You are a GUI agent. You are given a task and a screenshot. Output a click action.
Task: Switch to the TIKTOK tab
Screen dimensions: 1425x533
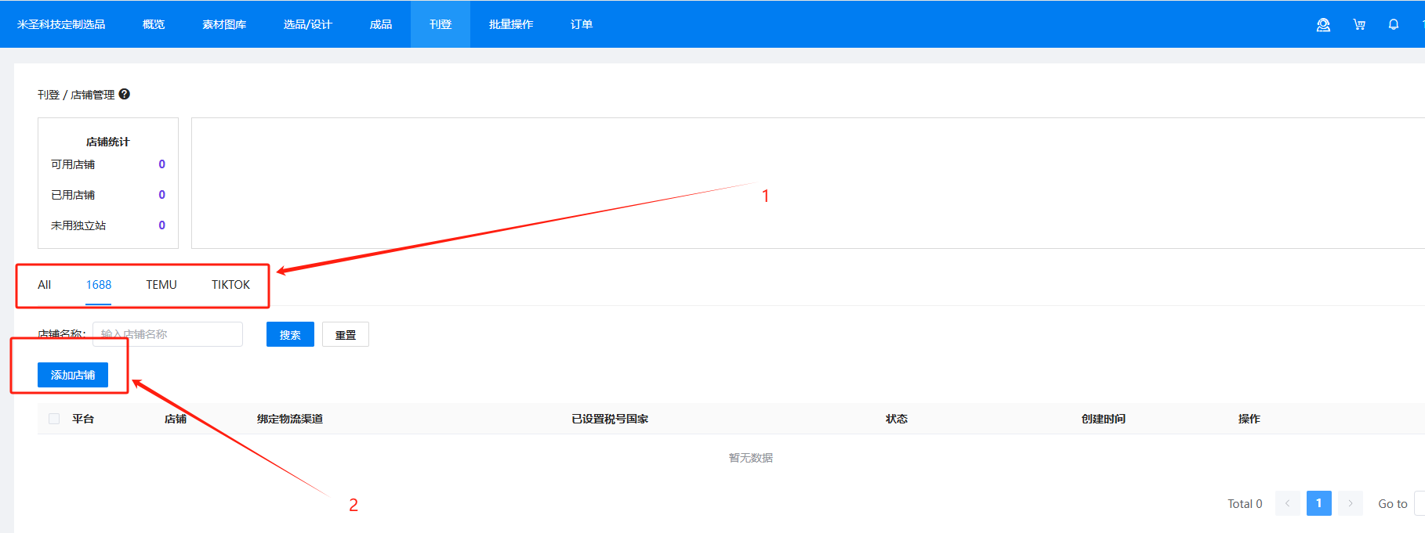230,285
